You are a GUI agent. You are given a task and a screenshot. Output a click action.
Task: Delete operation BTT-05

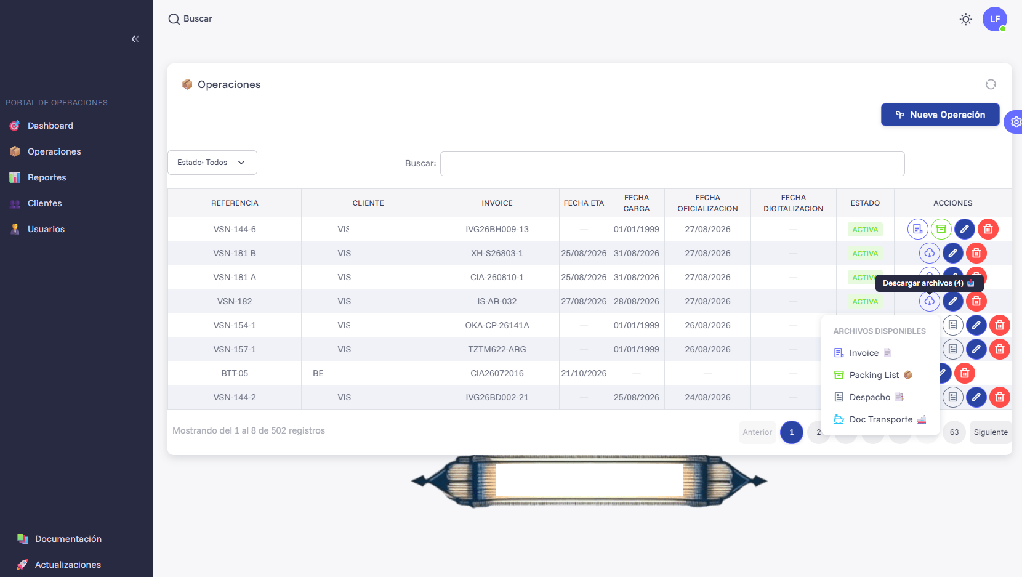(965, 373)
